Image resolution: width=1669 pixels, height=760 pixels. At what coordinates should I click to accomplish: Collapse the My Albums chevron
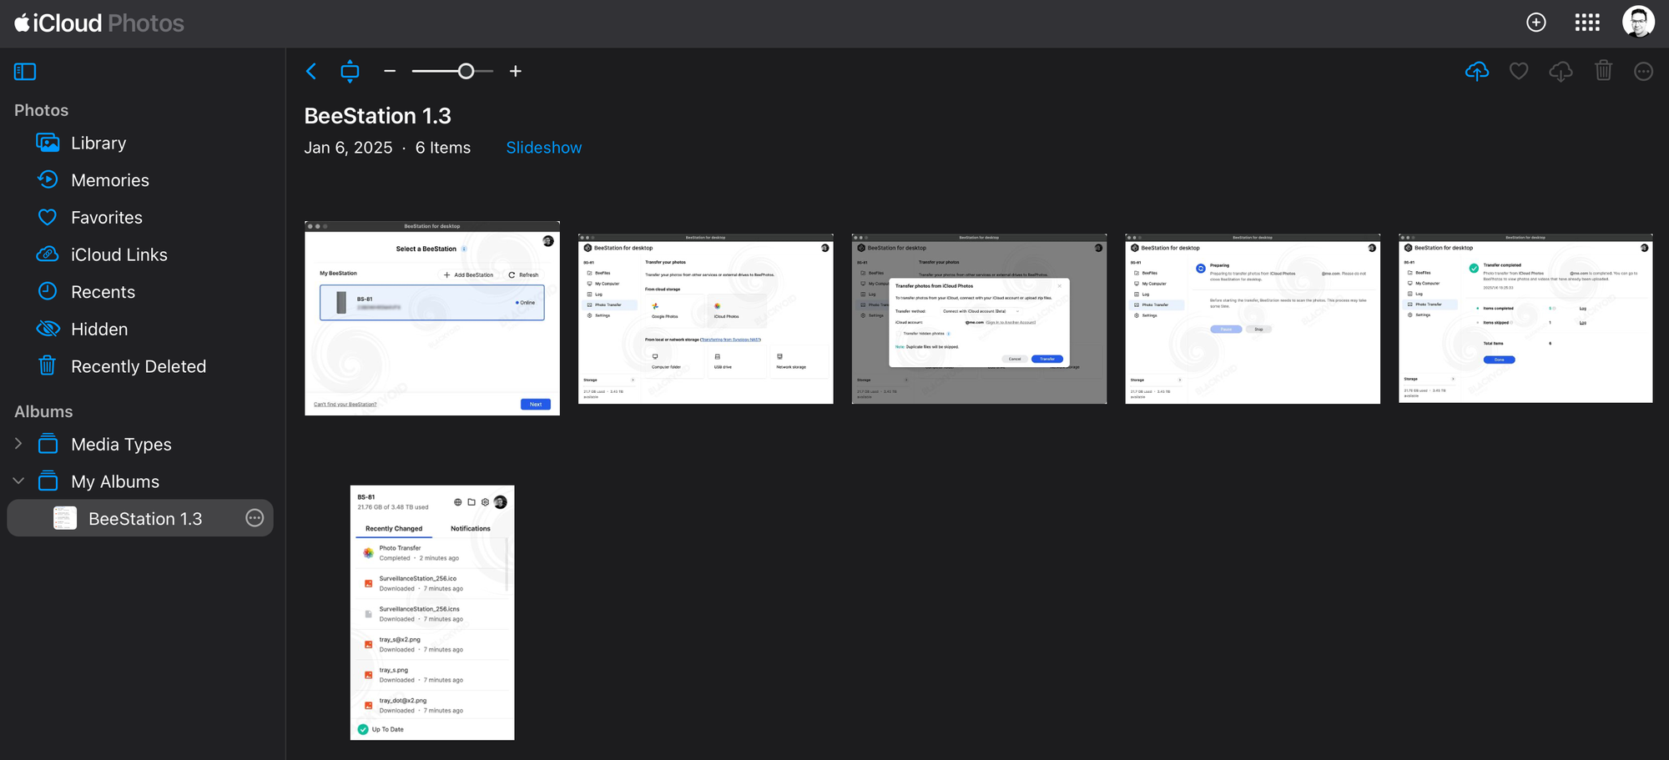tap(18, 481)
